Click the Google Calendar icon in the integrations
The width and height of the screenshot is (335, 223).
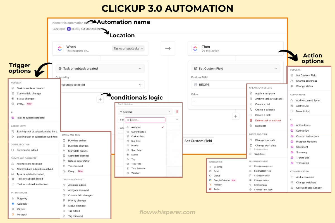(x=210, y=180)
